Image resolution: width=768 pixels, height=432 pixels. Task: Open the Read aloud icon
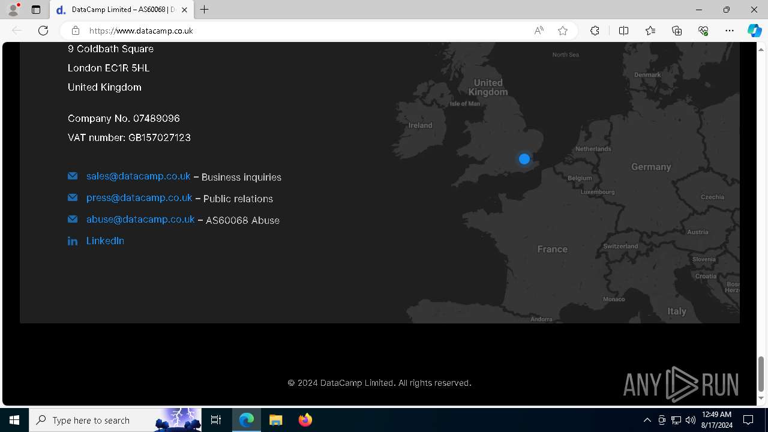click(539, 31)
